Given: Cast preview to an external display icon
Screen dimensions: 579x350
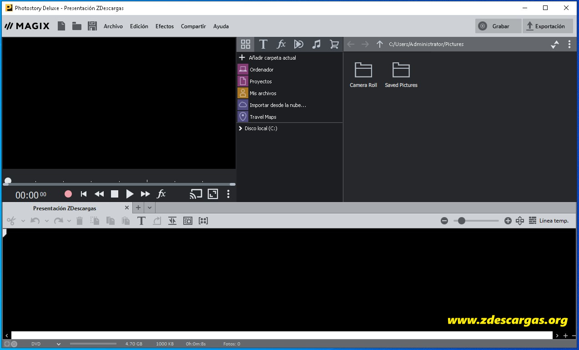Looking at the screenshot, I should [196, 194].
